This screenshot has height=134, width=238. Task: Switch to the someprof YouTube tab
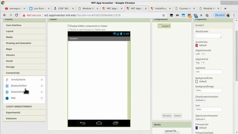[x=15, y=9]
